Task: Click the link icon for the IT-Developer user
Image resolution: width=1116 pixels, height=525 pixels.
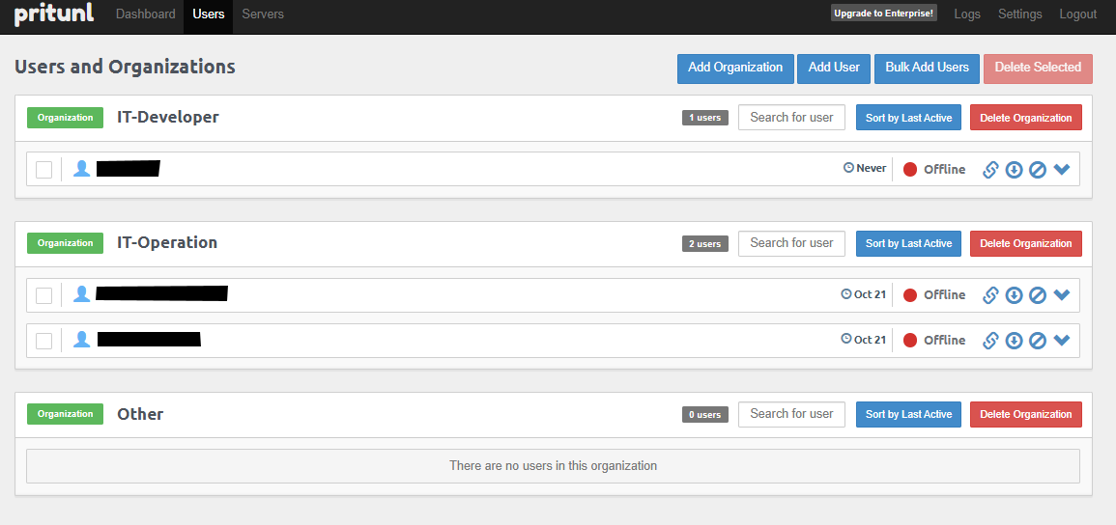Action: click(x=990, y=170)
